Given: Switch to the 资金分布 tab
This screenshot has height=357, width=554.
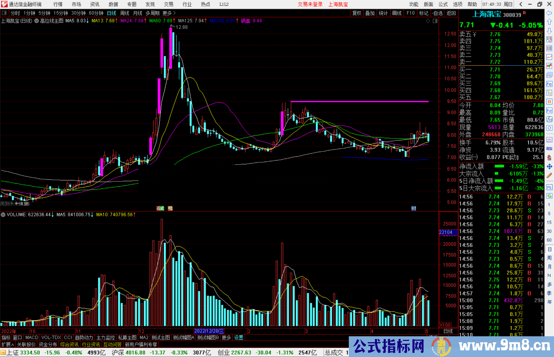Looking at the screenshot, I should [x=48, y=345].
